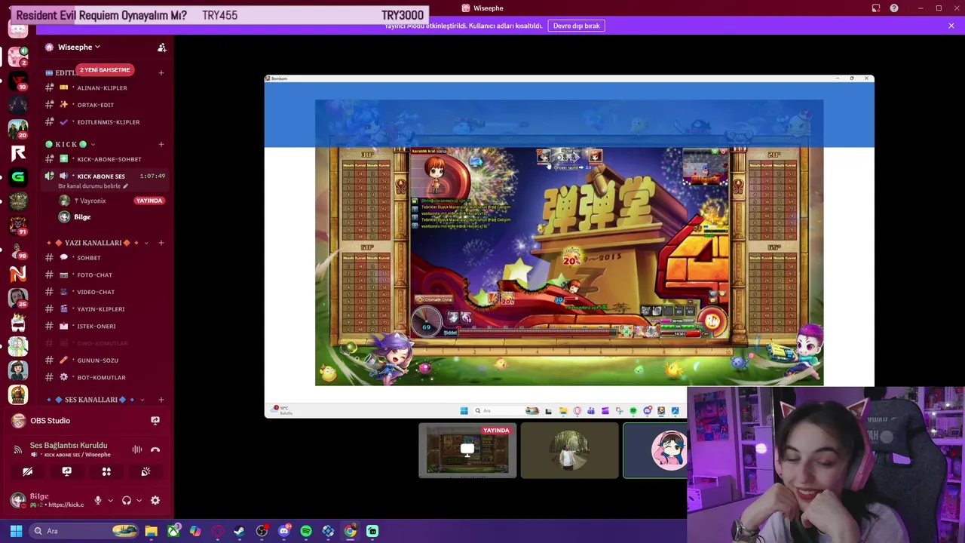Click the YAYINDA badge next to Vayronix
The height and width of the screenshot is (543, 965).
[x=149, y=201]
